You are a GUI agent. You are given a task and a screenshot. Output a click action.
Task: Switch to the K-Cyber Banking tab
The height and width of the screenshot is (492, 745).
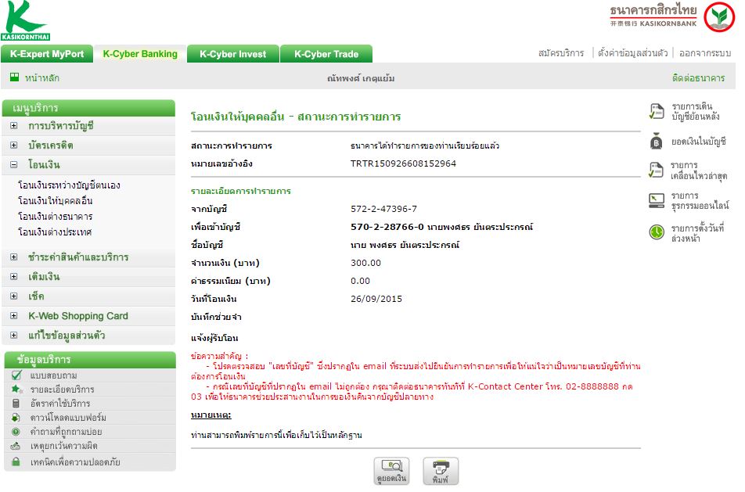coord(140,54)
